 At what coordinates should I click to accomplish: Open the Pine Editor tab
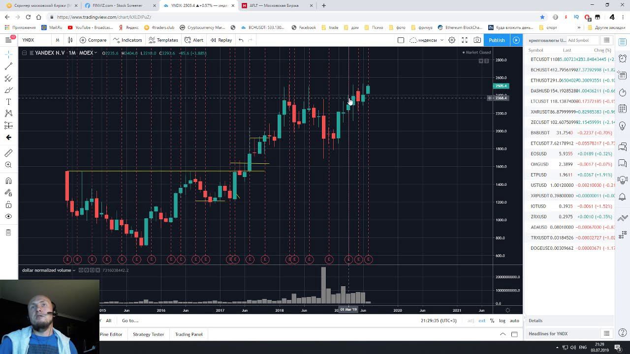tap(111, 334)
